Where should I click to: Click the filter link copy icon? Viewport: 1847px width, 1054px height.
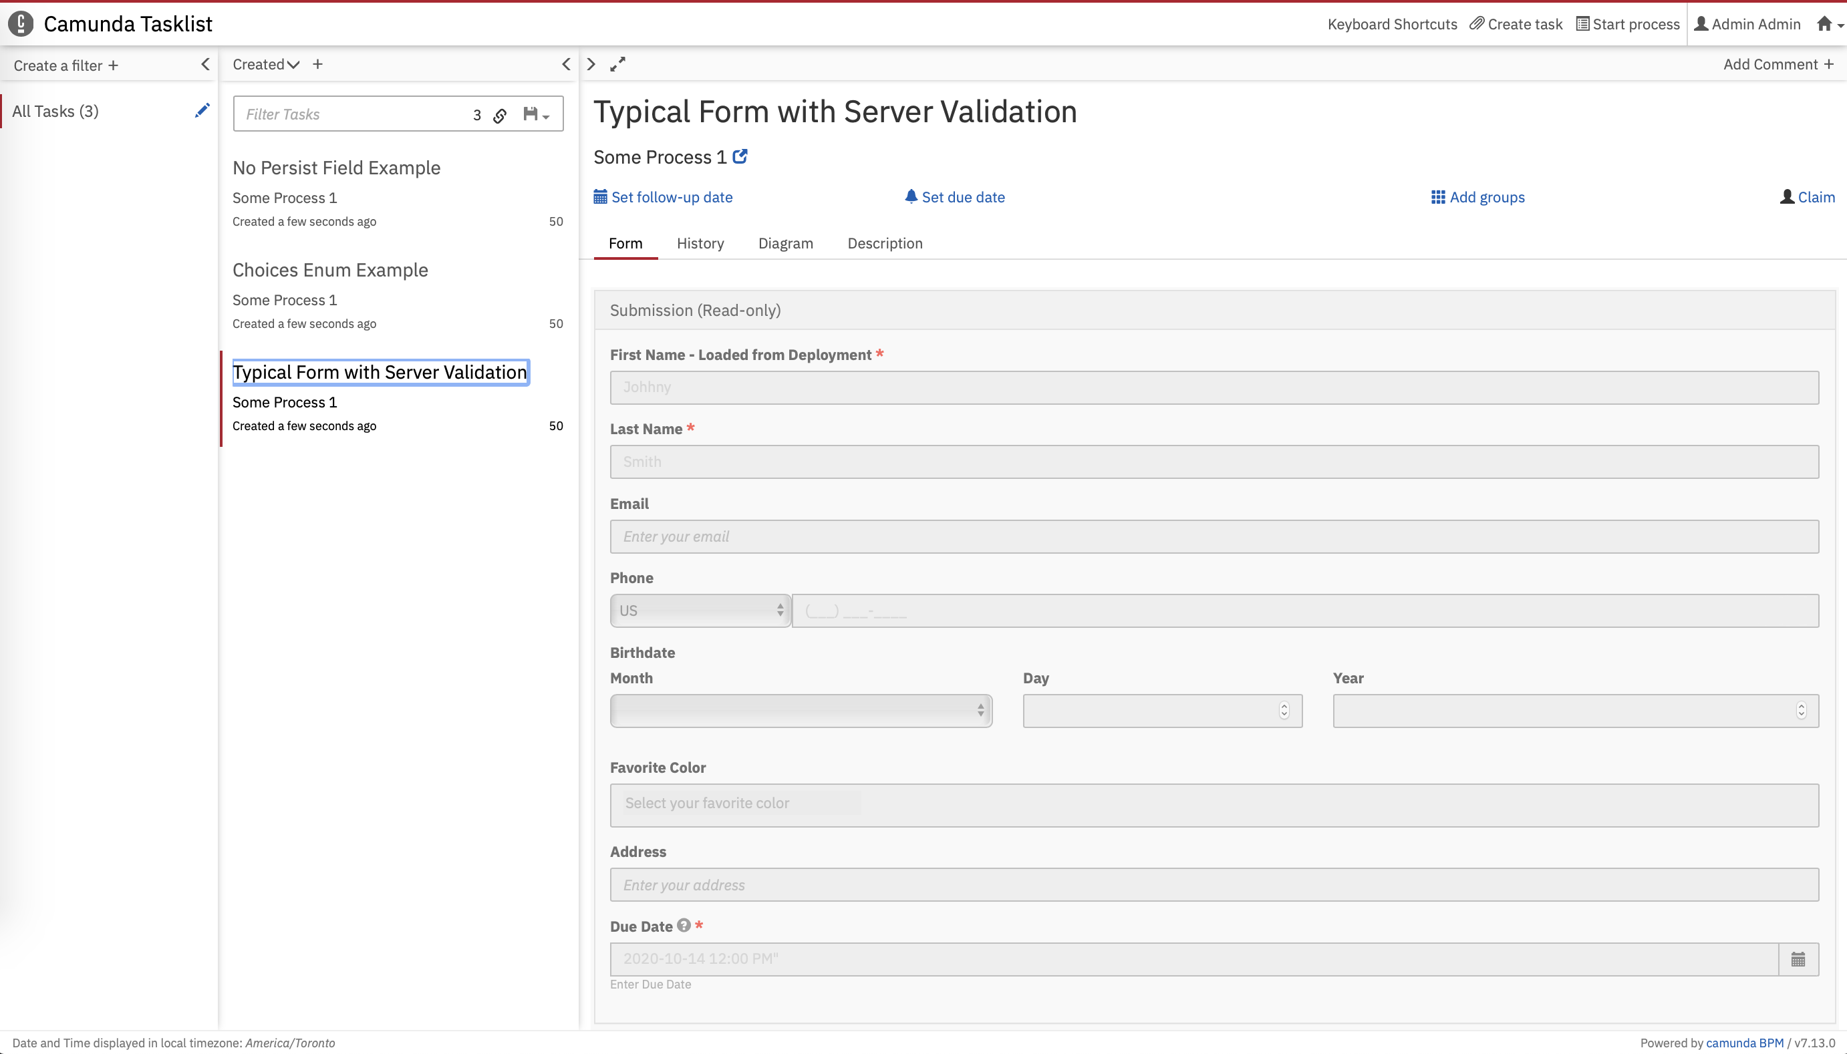(x=500, y=115)
